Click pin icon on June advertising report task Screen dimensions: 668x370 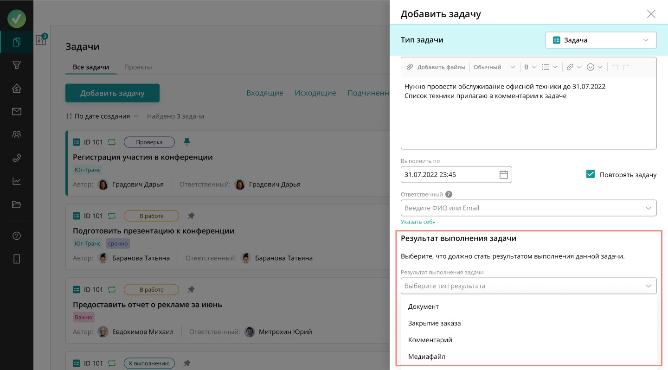coord(191,289)
